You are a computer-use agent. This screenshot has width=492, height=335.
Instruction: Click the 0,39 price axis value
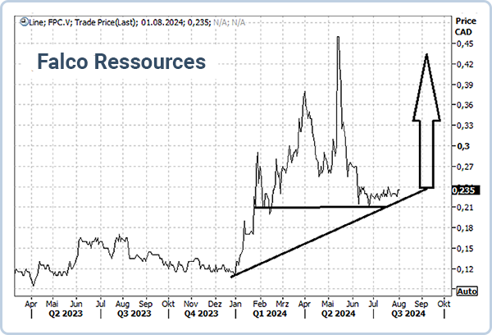point(465,85)
